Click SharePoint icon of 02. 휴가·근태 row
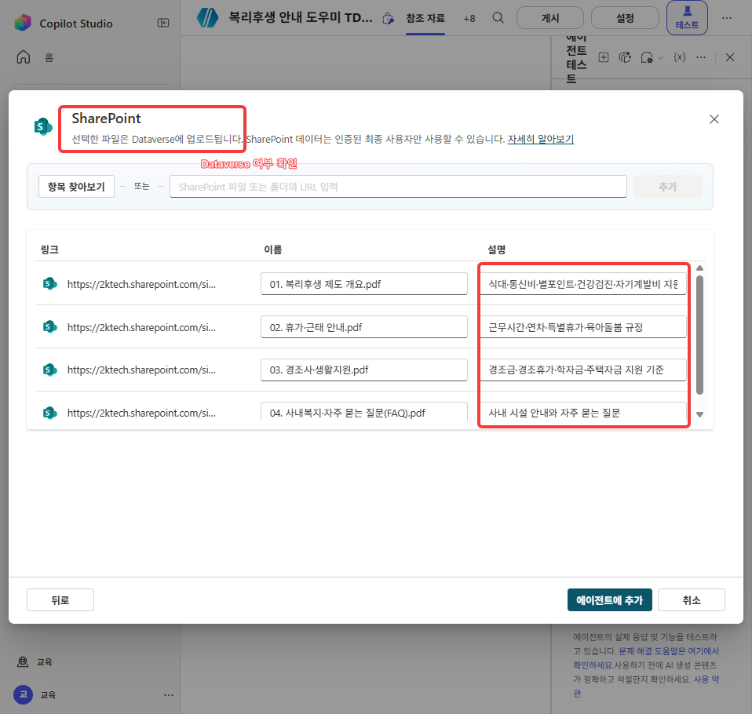This screenshot has height=714, width=752. (50, 326)
